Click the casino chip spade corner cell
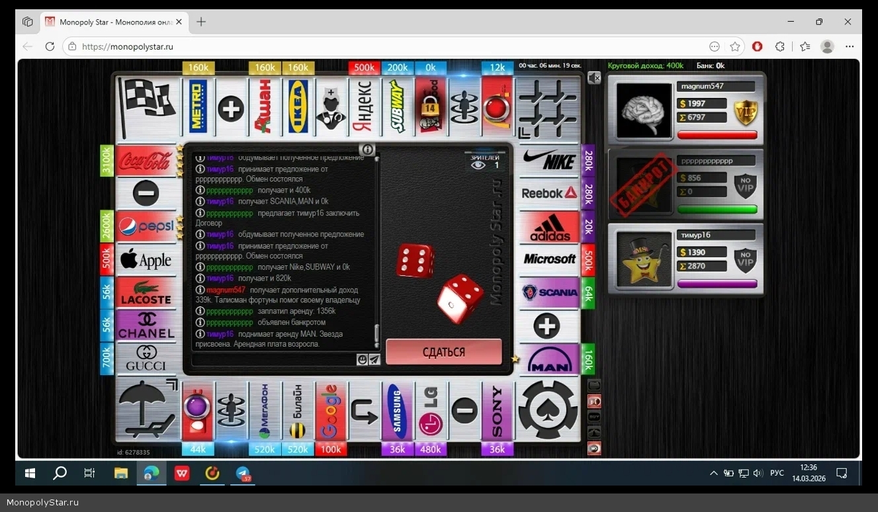The image size is (878, 512). point(548,410)
